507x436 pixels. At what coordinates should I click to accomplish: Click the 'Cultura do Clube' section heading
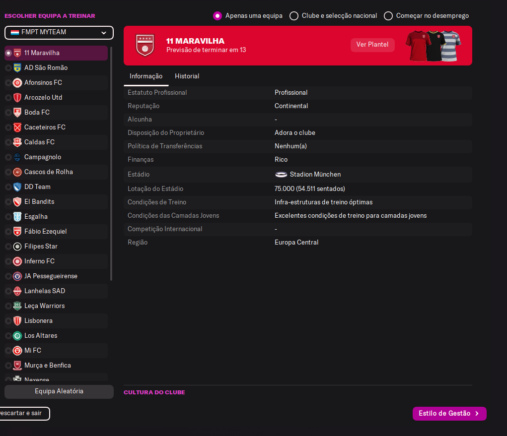[x=154, y=392]
